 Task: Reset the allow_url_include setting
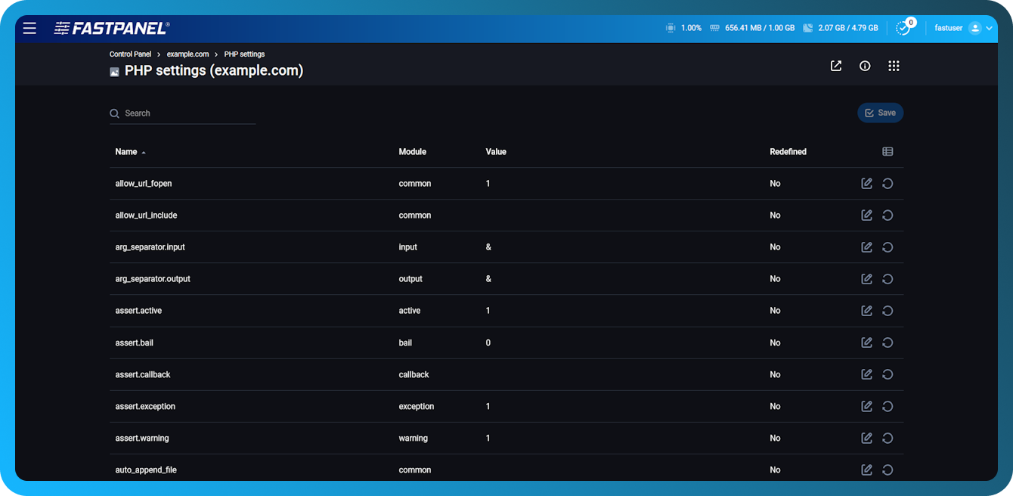tap(888, 215)
